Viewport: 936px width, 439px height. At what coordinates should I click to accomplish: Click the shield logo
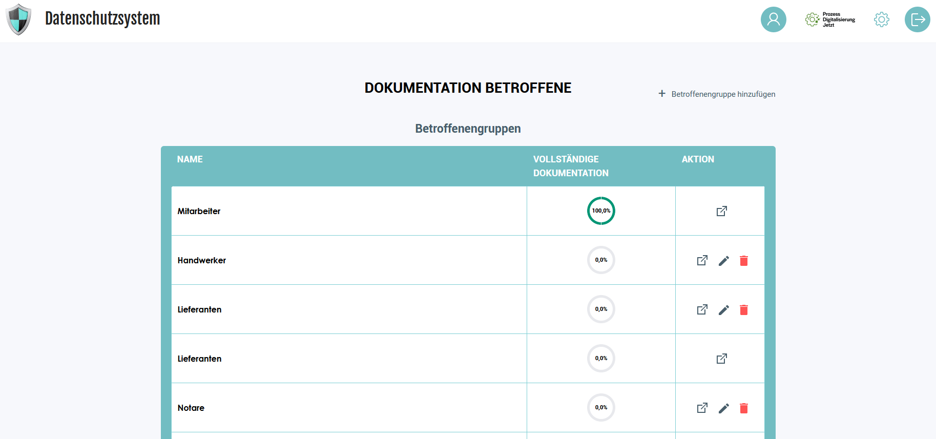pos(18,19)
